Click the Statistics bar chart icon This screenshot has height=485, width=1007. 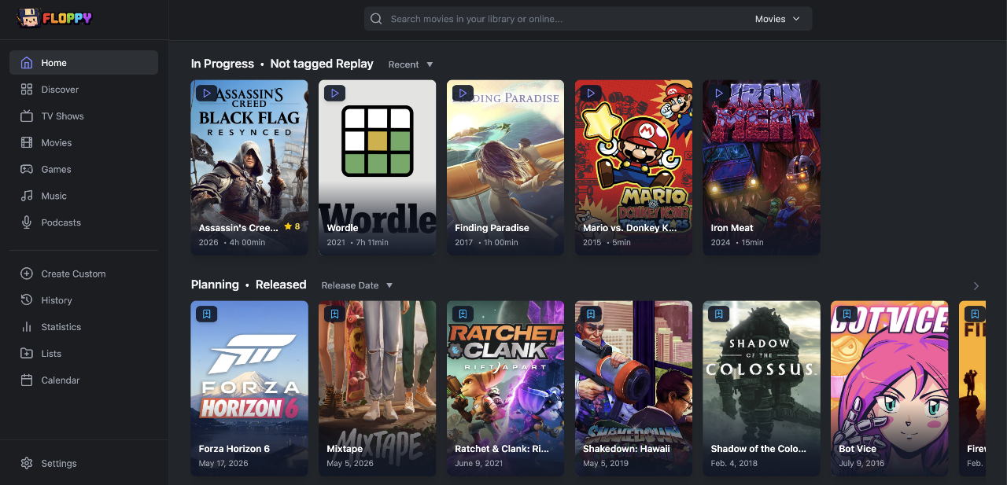(27, 327)
